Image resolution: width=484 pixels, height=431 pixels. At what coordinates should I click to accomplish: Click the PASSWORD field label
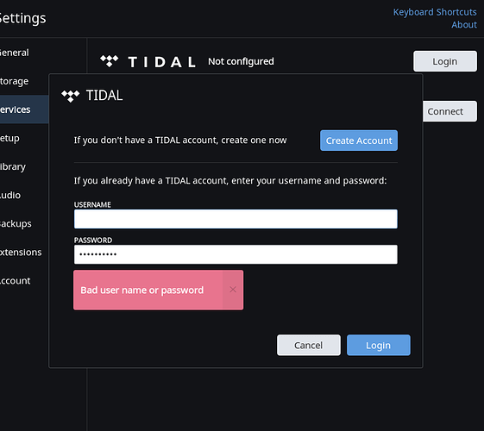pyautogui.click(x=93, y=240)
